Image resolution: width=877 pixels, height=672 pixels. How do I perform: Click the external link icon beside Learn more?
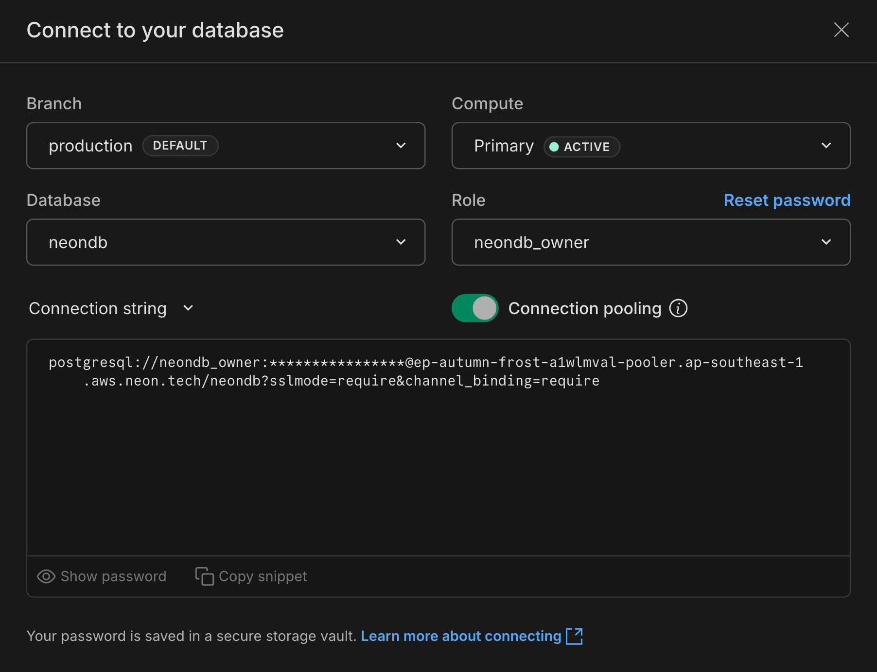click(575, 636)
